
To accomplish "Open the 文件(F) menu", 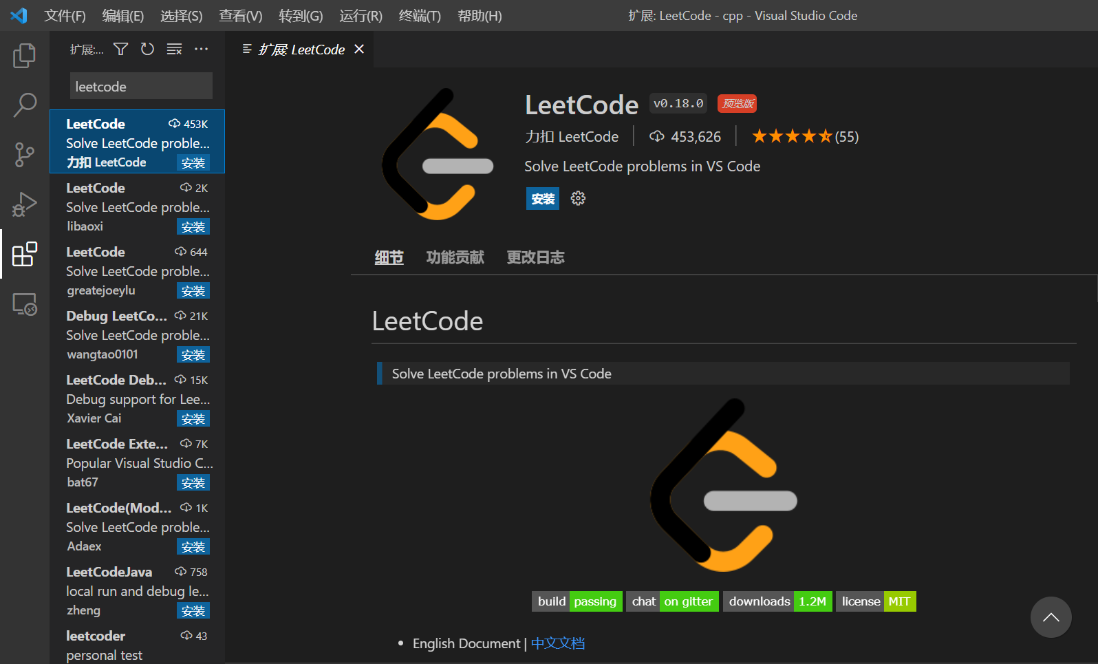I will (65, 15).
